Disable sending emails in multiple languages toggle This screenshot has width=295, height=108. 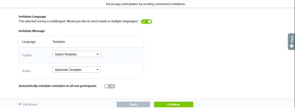tap(147, 21)
